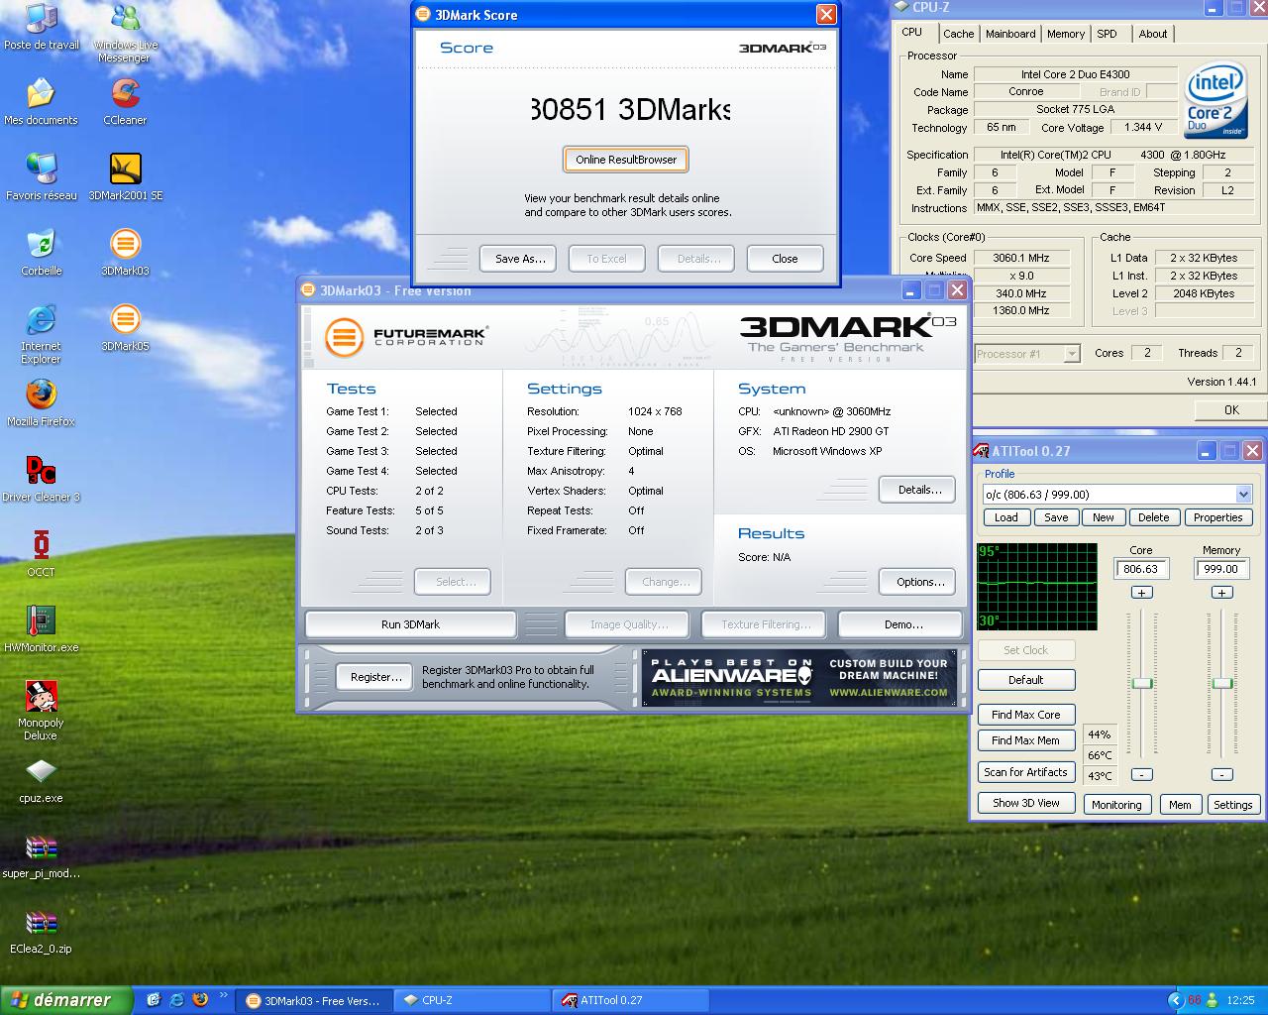
Task: Open Properties in ATITool
Action: pos(1217,517)
